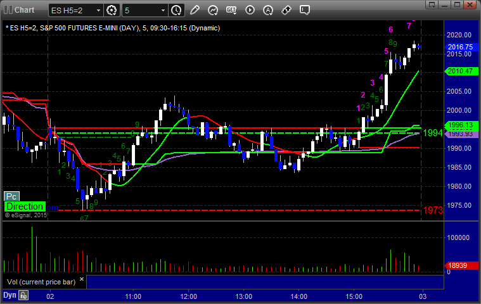Click the 12:00 time axis label
This screenshot has width=481, height=304.
(x=188, y=296)
